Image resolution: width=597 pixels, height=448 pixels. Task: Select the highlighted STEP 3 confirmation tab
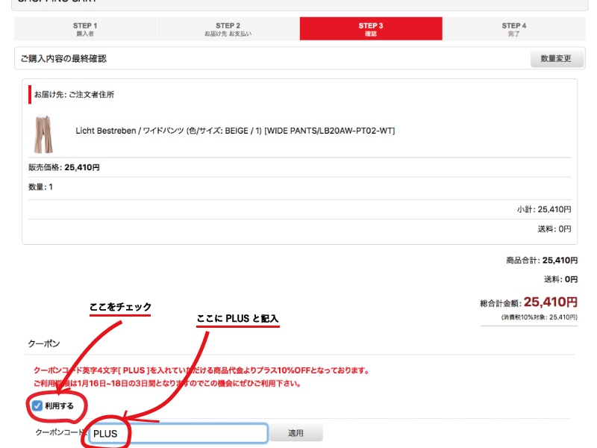pyautogui.click(x=371, y=29)
